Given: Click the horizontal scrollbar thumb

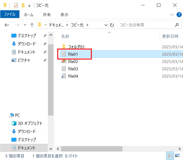Looking at the screenshot, I should click(x=92, y=149).
